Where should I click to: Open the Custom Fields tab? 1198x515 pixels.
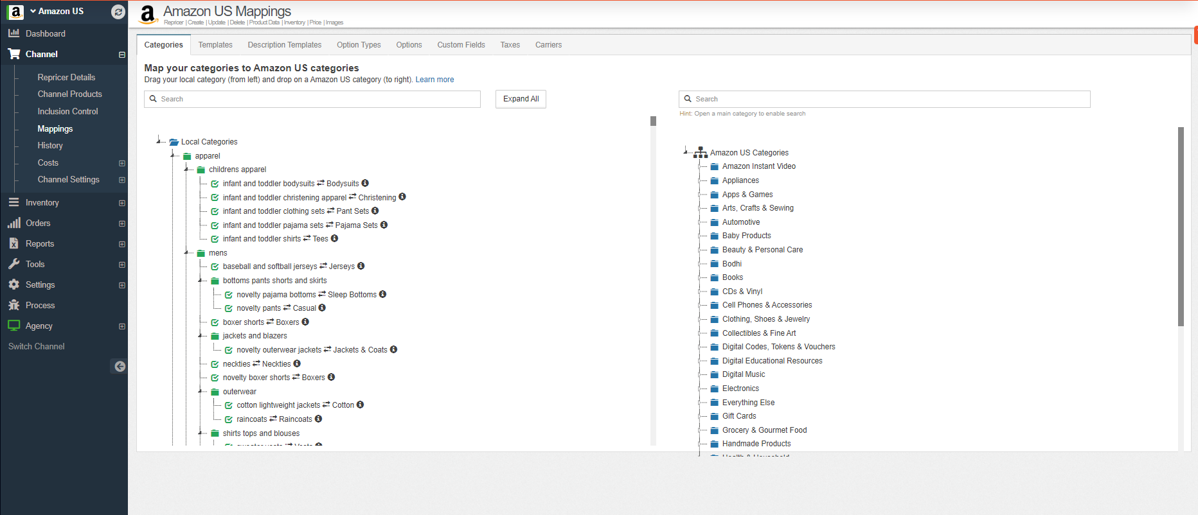coord(461,45)
